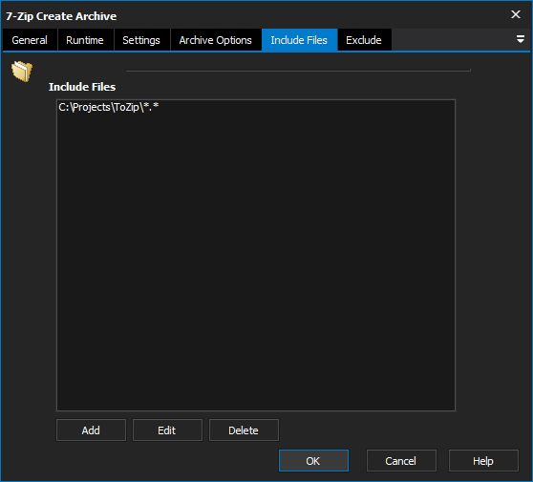Click inside the Include Files list box

click(256, 255)
